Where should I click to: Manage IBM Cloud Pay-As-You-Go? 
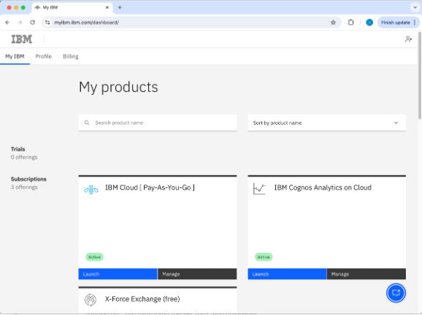click(197, 274)
